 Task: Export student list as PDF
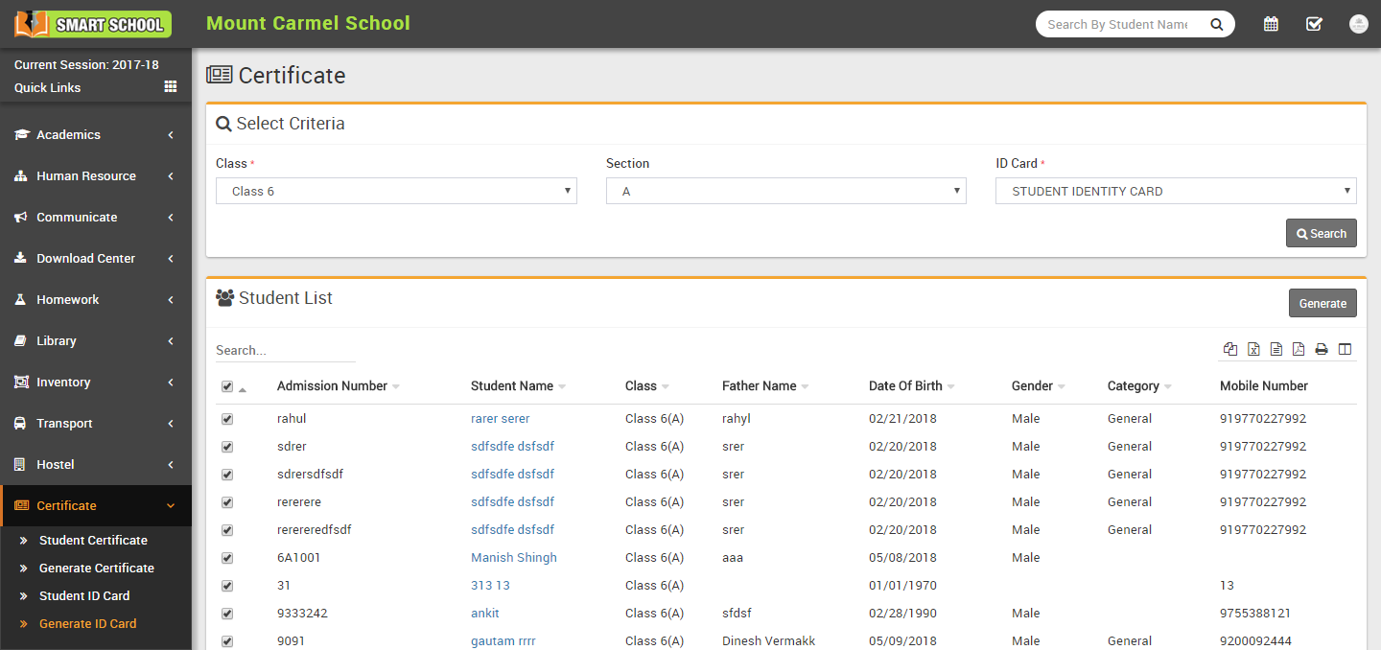(x=1299, y=349)
